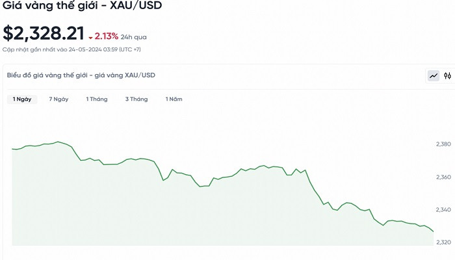Viewport: 455px width, 260px height.
Task: Click the 2,360 y-axis label
Action: pos(442,177)
